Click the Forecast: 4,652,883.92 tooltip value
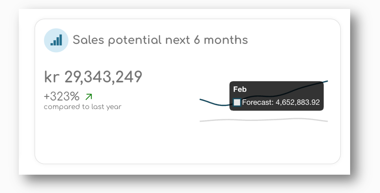Viewport: 380px width, 193px height. [281, 102]
